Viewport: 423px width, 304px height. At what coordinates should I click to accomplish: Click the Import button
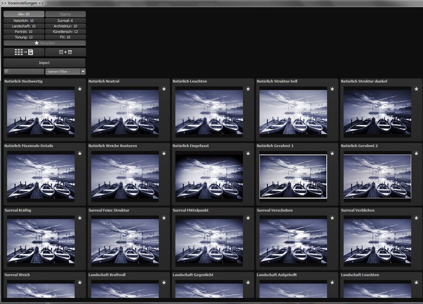[x=44, y=63]
